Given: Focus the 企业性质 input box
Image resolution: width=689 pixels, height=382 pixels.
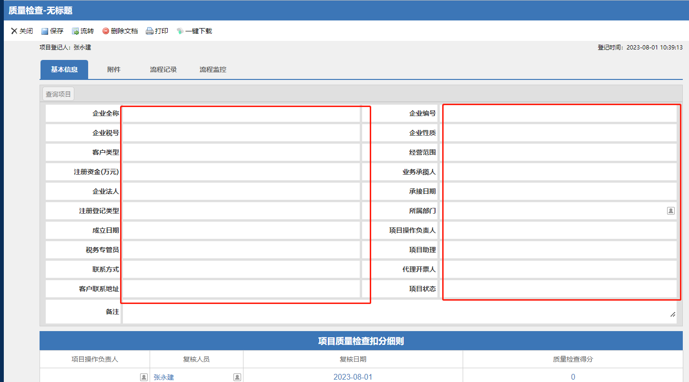Looking at the screenshot, I should [558, 133].
